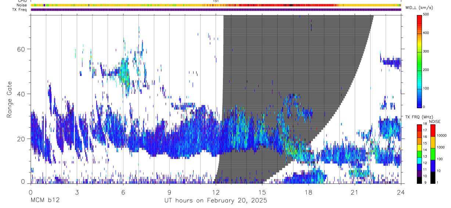Click the 'NOISE' legend title
The image size is (451, 208).
pos(434,121)
